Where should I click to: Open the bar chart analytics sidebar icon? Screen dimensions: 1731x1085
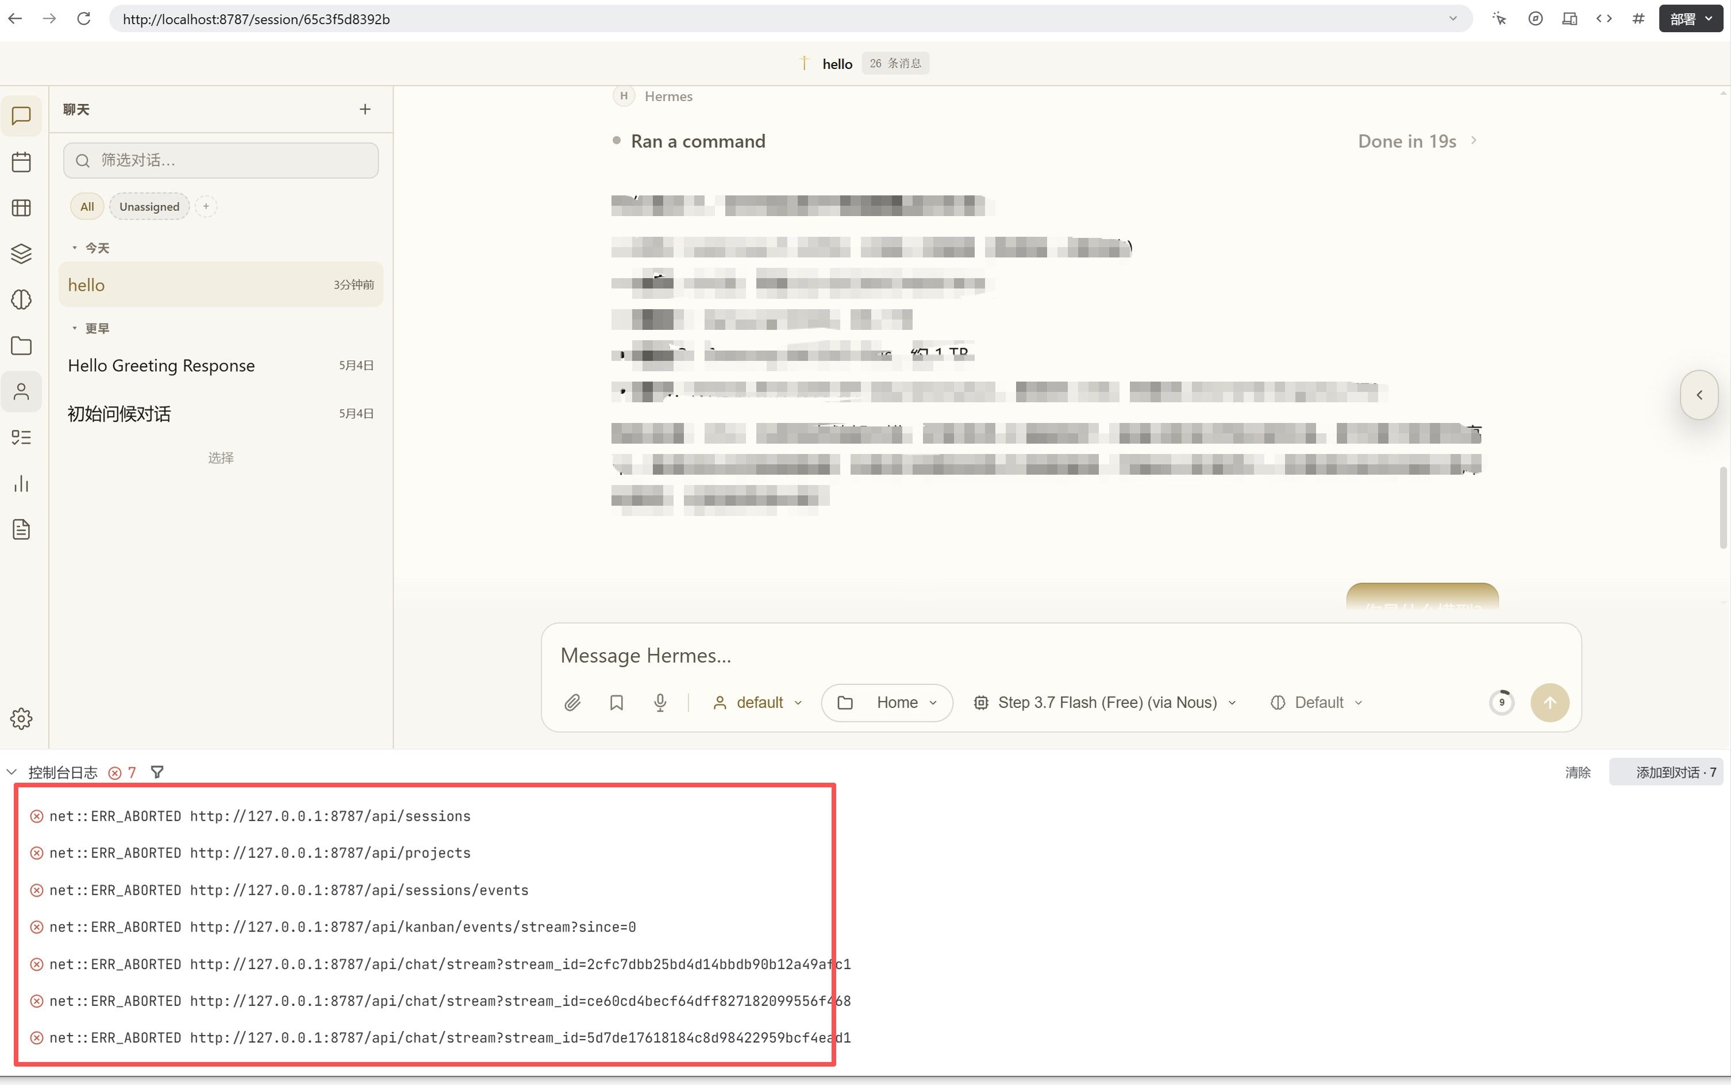[x=21, y=483]
